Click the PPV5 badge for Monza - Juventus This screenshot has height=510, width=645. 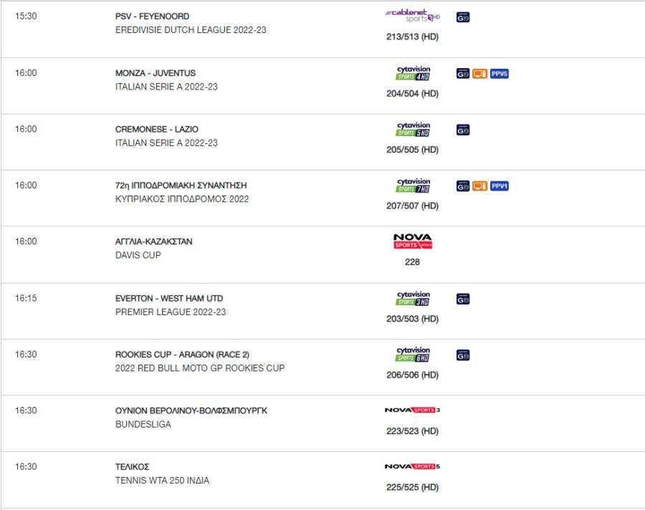tap(499, 74)
